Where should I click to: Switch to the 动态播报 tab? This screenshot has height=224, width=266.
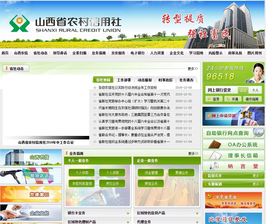(145, 80)
